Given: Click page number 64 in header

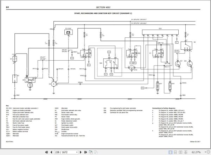Looking at the screenshot, I should (x=7, y=7).
